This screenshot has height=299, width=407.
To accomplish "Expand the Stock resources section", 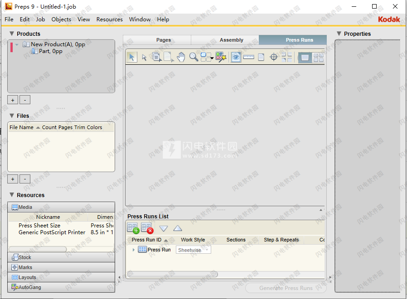I will (61, 257).
